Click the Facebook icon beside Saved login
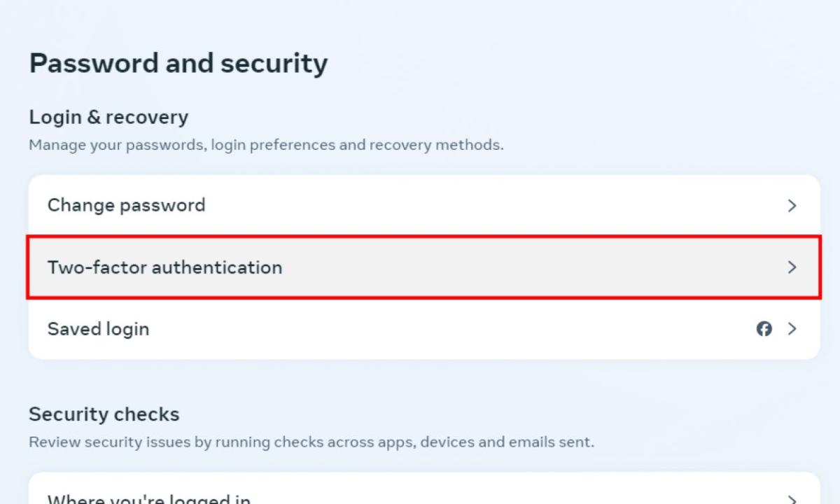The width and height of the screenshot is (840, 504). click(764, 329)
